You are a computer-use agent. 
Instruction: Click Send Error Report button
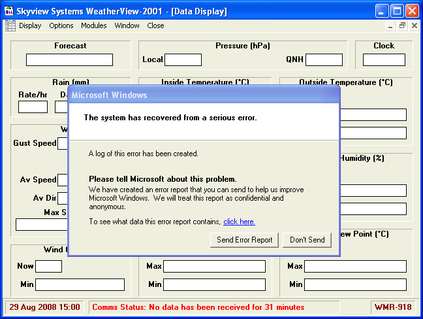tap(244, 240)
